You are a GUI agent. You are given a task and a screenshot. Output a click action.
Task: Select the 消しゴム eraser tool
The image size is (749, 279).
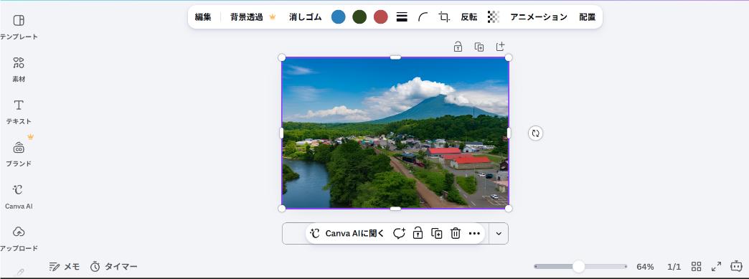pos(305,17)
